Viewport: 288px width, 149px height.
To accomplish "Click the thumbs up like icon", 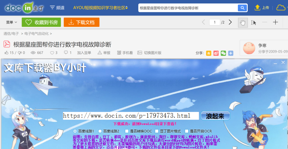I will tap(7, 53).
